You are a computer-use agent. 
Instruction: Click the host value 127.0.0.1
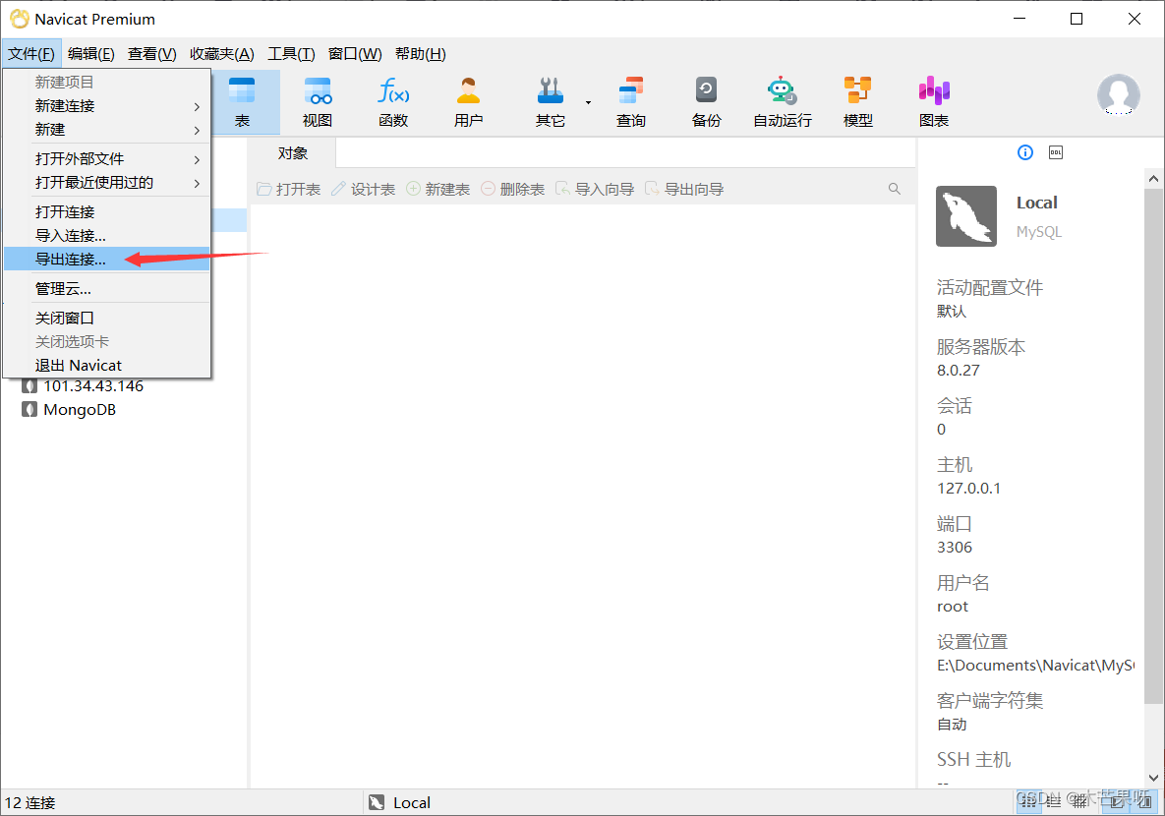pyautogui.click(x=968, y=489)
